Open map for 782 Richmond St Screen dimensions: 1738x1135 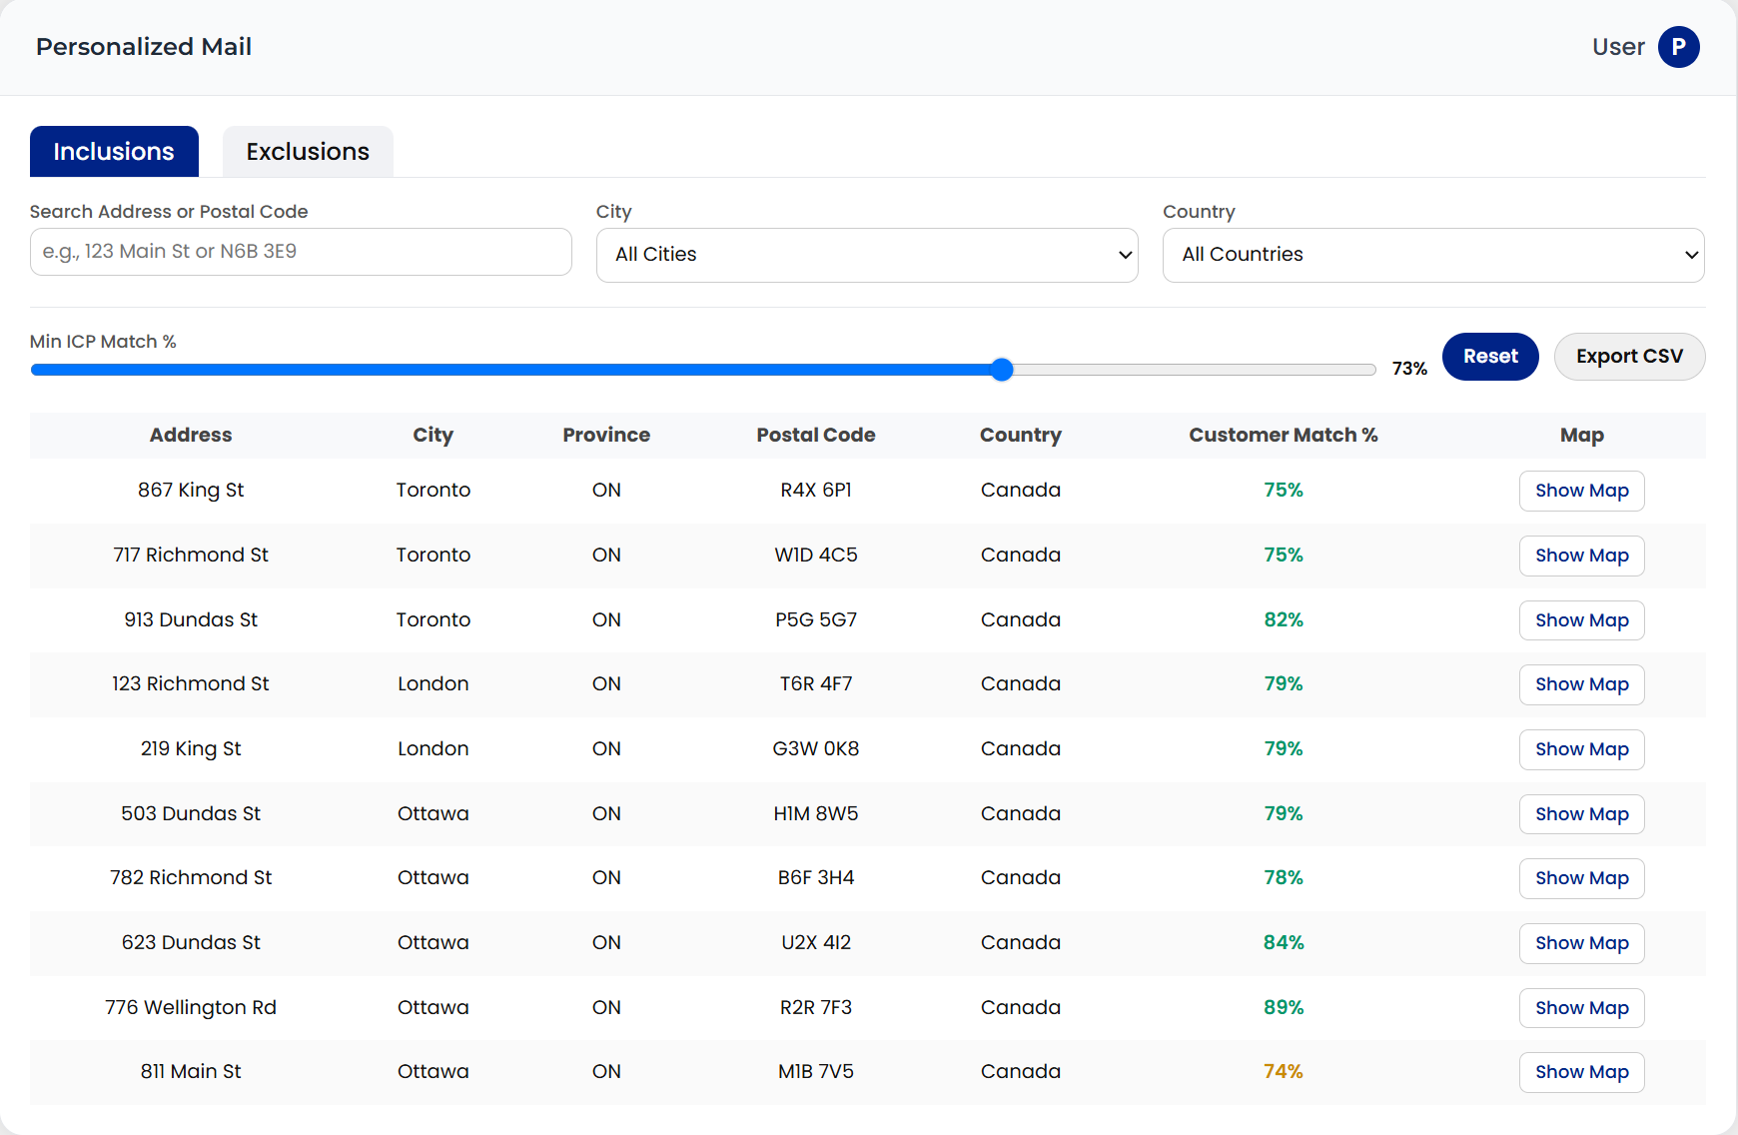click(1581, 878)
